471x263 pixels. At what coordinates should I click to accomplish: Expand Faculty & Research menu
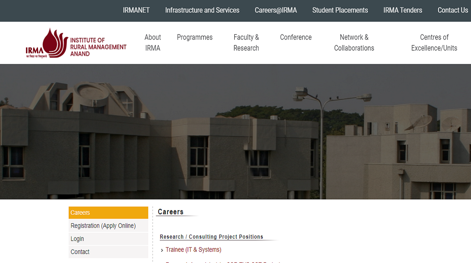246,42
